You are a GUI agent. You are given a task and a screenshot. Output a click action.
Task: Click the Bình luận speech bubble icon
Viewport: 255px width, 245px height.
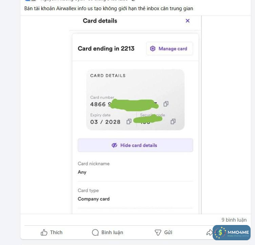tap(95, 232)
